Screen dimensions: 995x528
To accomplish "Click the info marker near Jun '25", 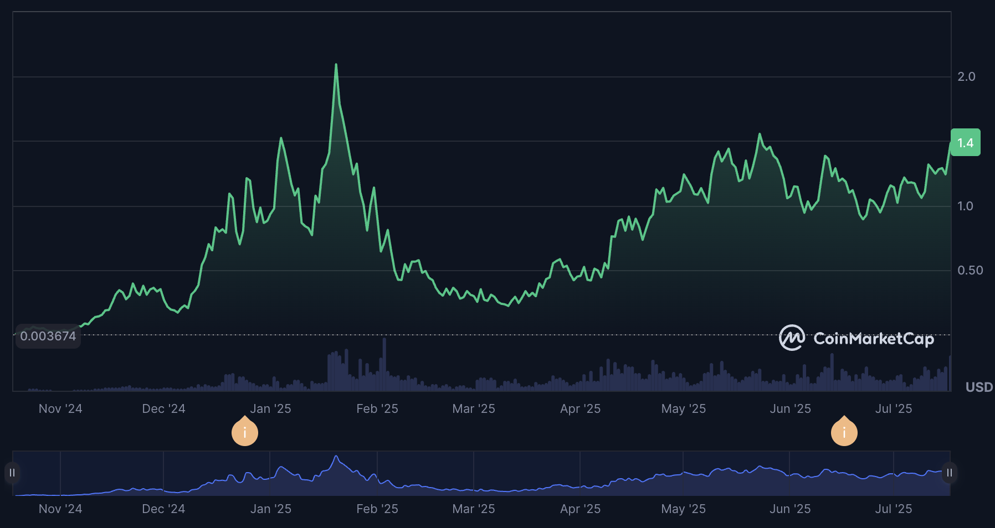I will click(844, 432).
